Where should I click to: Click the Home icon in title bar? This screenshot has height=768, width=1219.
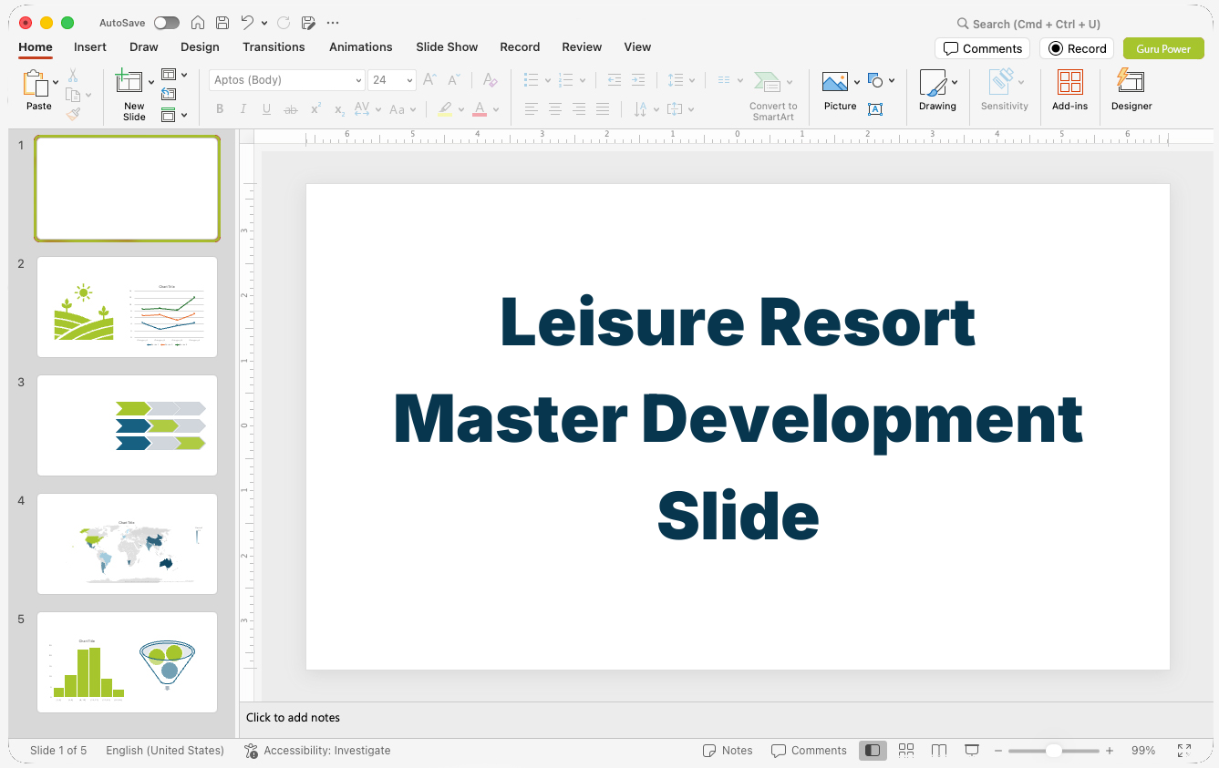coord(198,23)
